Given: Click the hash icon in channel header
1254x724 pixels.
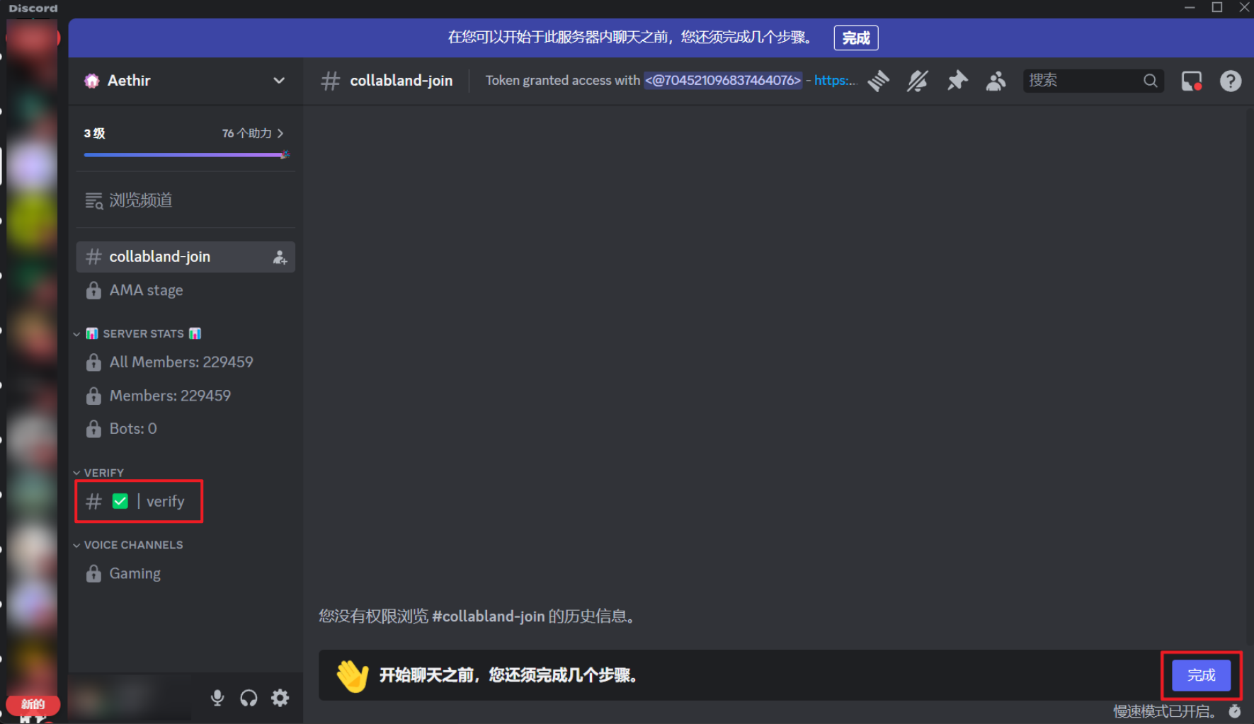Looking at the screenshot, I should pyautogui.click(x=330, y=81).
